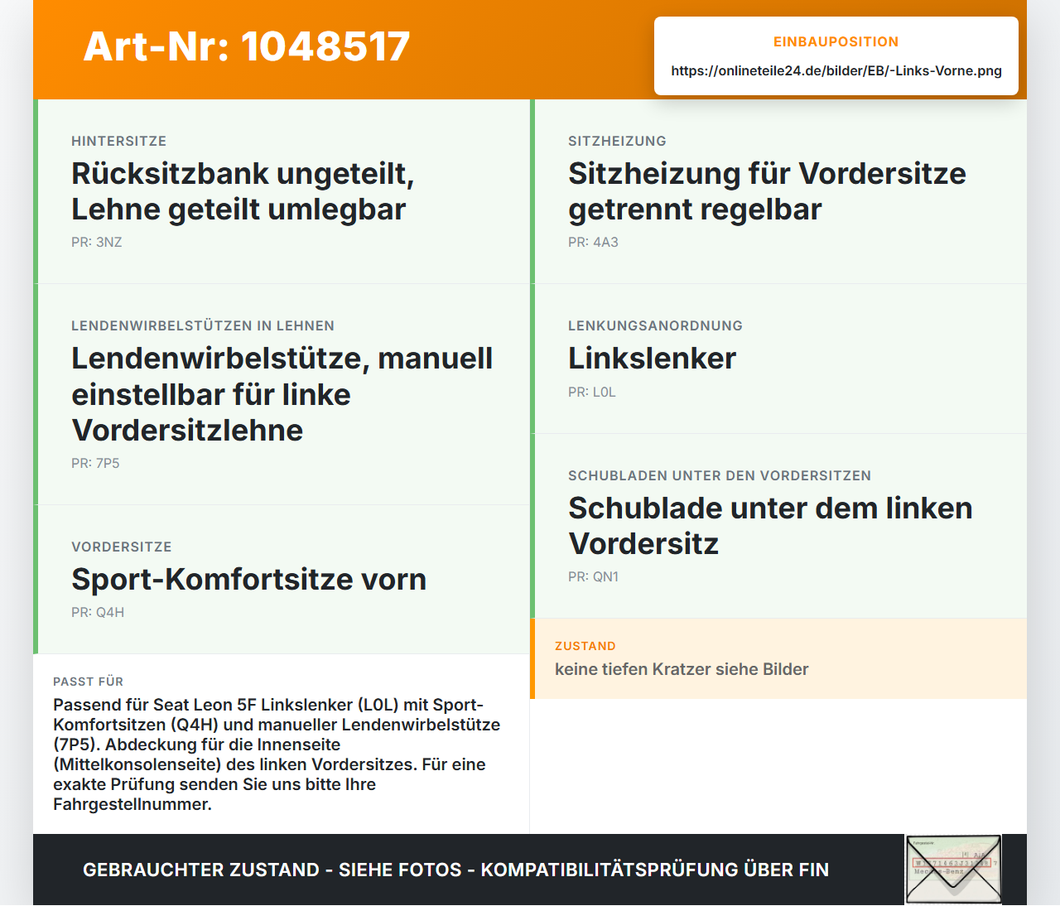
Task: Select 'Sitzheizung für Vordersitze getrennt regelbar'
Action: [767, 191]
